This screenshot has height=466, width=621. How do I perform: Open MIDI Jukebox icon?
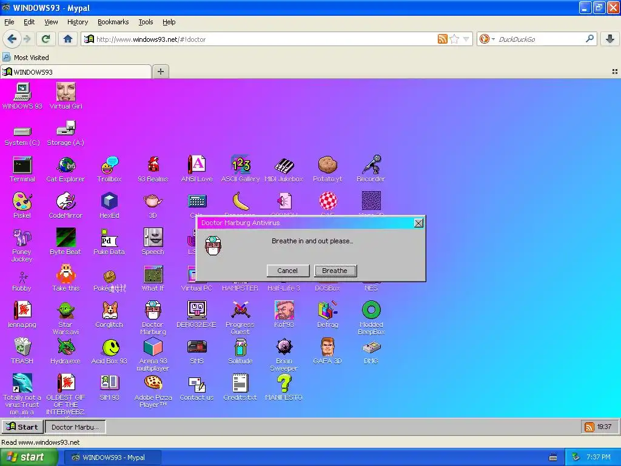(284, 169)
